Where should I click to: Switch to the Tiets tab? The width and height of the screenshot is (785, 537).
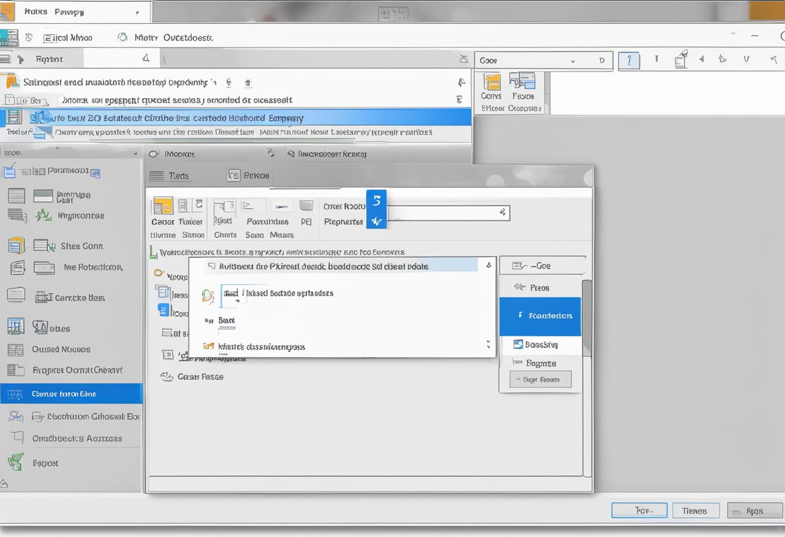point(170,176)
